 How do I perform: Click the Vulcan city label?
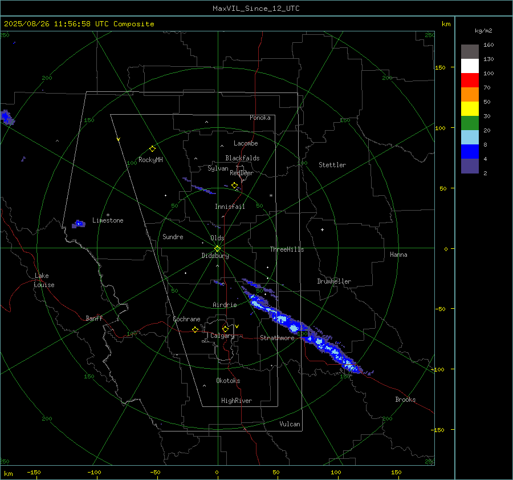[290, 424]
